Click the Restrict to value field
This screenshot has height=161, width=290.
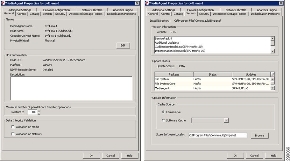33,112
